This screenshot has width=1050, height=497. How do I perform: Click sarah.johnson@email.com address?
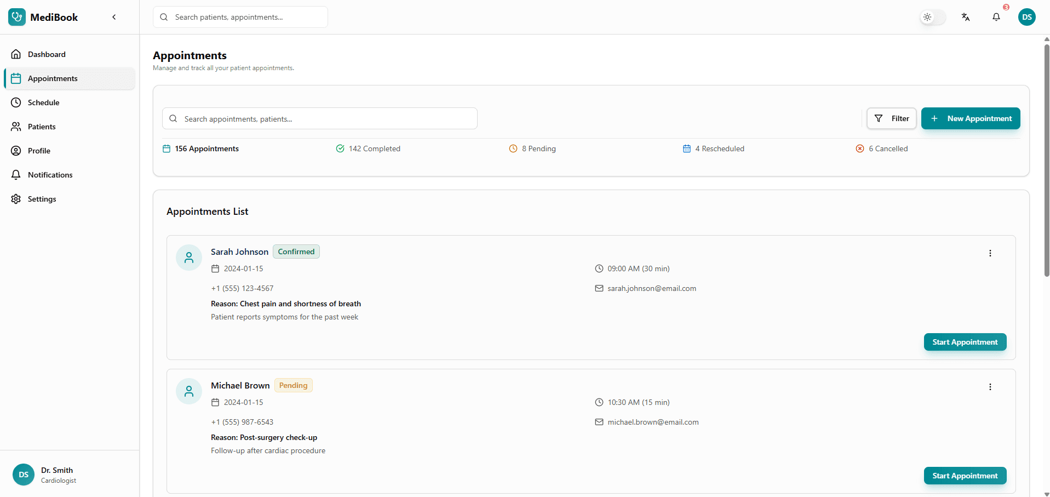coord(652,288)
